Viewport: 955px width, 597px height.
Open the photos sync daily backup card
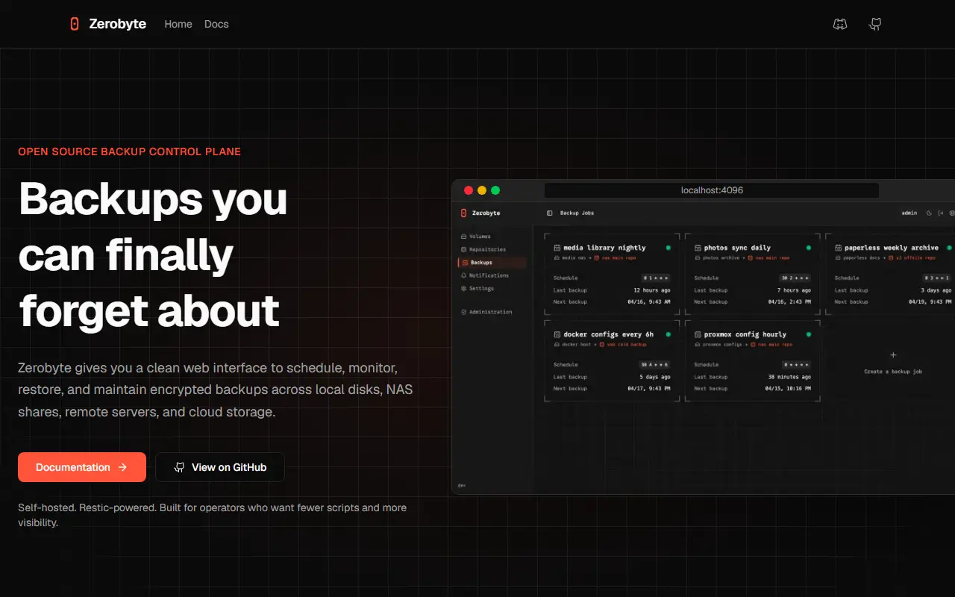[x=752, y=274]
